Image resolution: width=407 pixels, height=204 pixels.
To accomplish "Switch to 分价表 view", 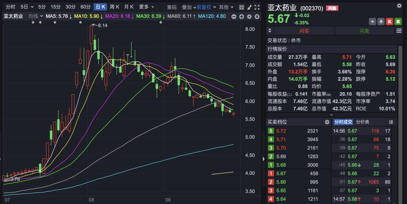I will pyautogui.click(x=363, y=122).
